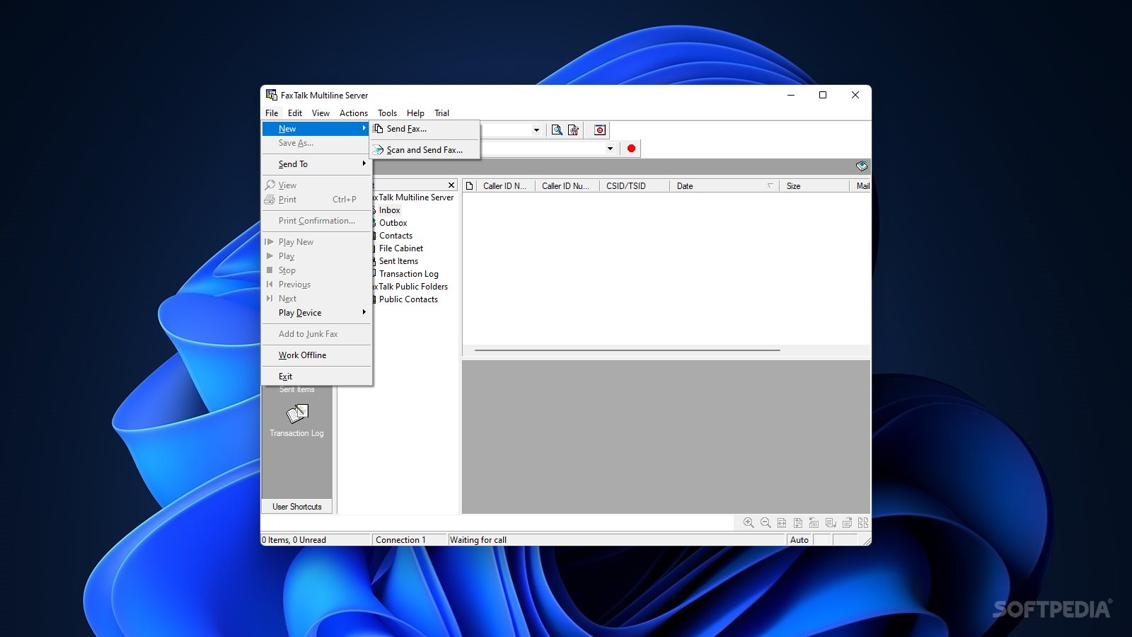Click Print Confirmation menu entry

point(316,221)
